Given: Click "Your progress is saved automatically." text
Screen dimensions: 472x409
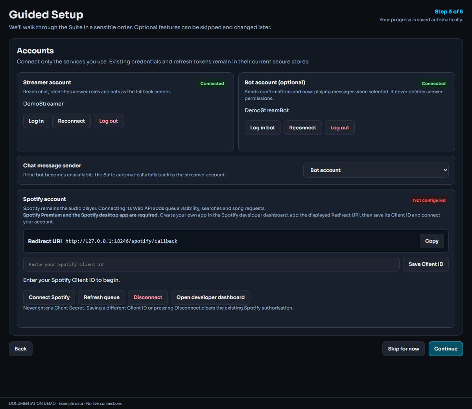Looking at the screenshot, I should 421,20.
